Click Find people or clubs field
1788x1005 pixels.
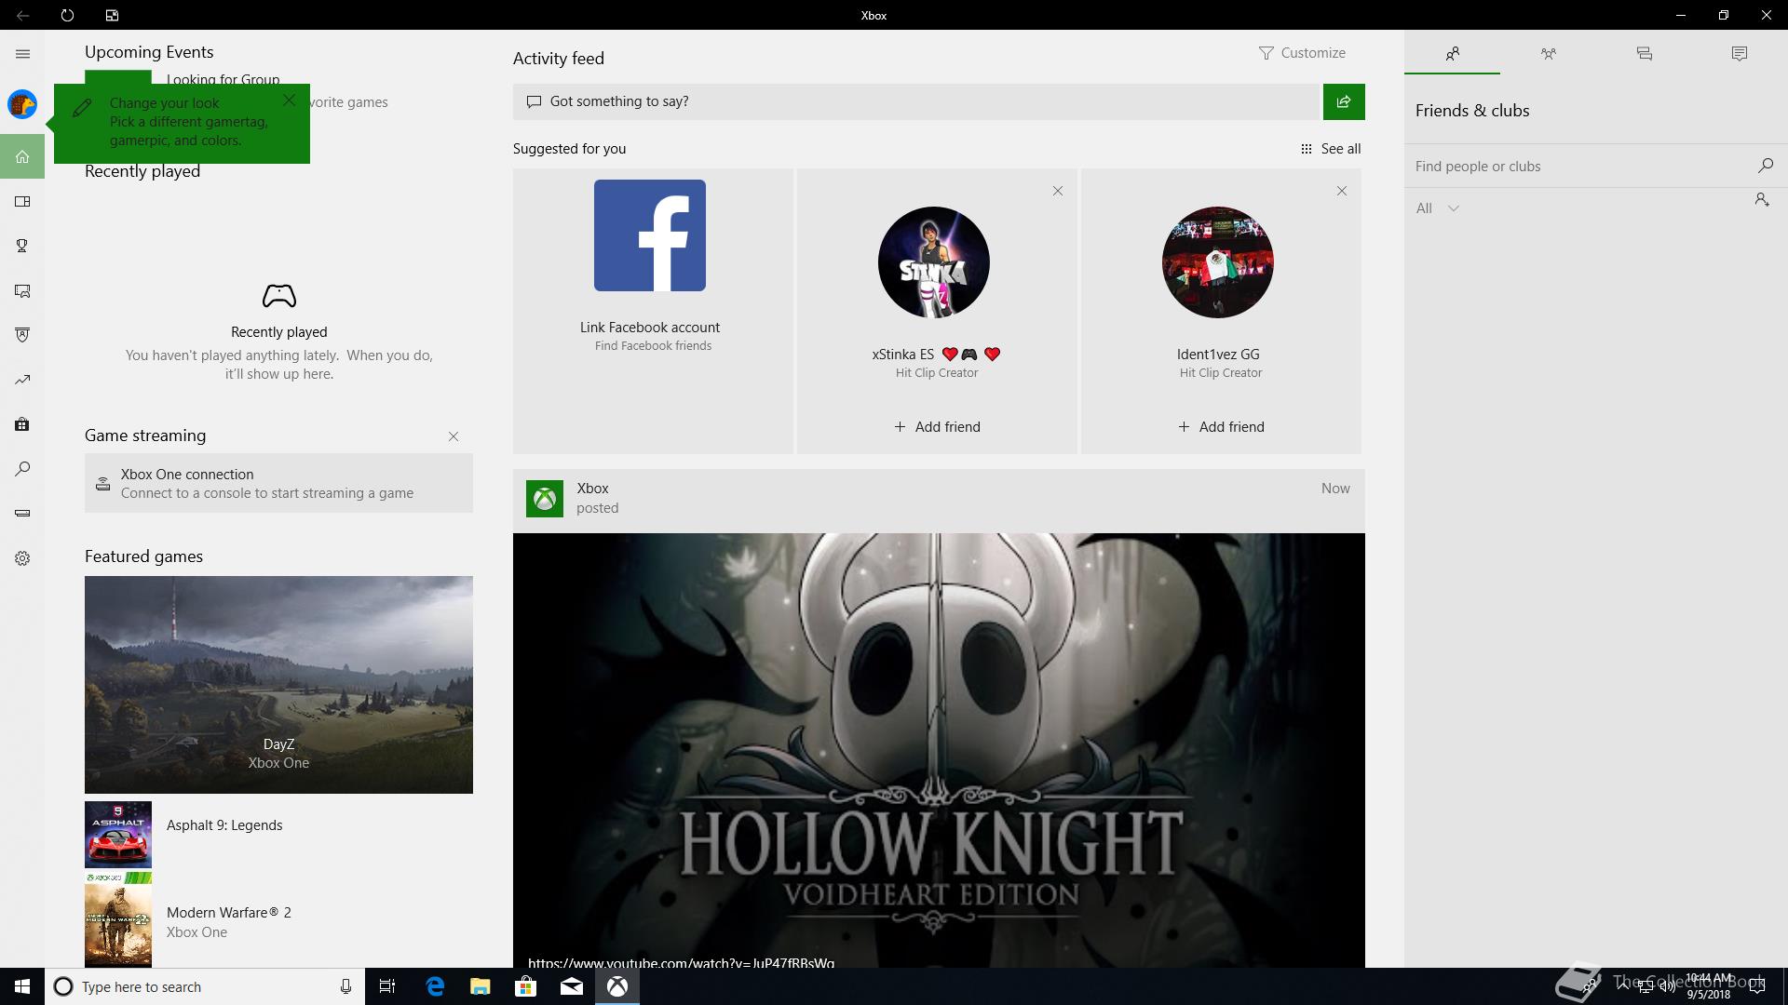tap(1580, 166)
